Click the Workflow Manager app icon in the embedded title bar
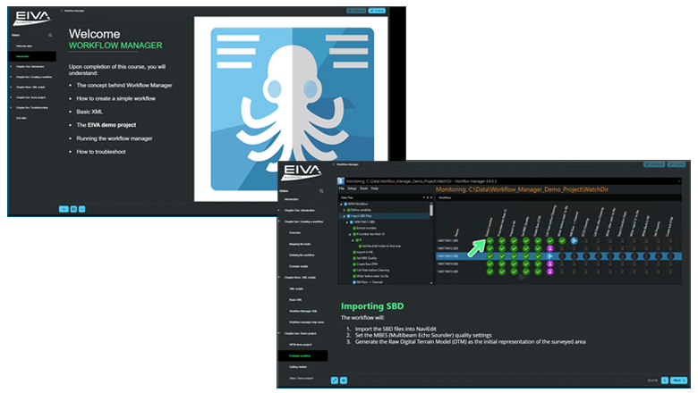This screenshot has height=393, width=698. click(x=341, y=180)
